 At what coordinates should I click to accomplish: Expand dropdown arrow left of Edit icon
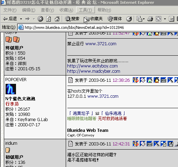tap(165, 19)
